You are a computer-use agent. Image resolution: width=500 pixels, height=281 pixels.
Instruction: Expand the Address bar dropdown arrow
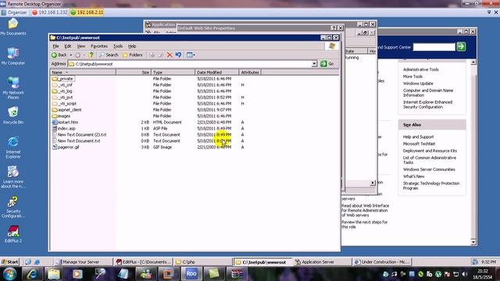[x=314, y=64]
